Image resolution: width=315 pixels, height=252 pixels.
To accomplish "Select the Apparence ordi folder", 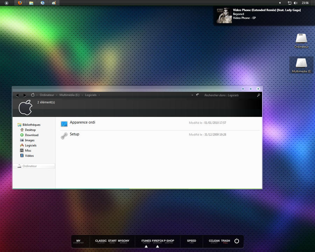I will pyautogui.click(x=82, y=122).
